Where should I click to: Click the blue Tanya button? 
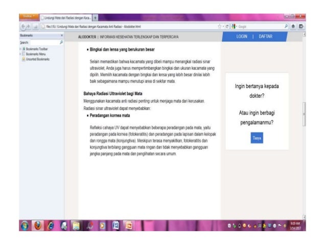click(257, 138)
